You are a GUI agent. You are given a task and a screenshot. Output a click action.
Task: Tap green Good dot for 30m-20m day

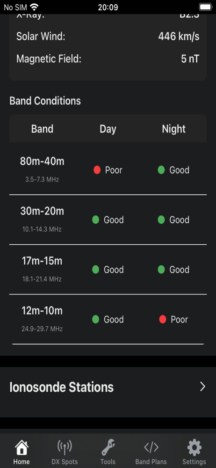95,220
